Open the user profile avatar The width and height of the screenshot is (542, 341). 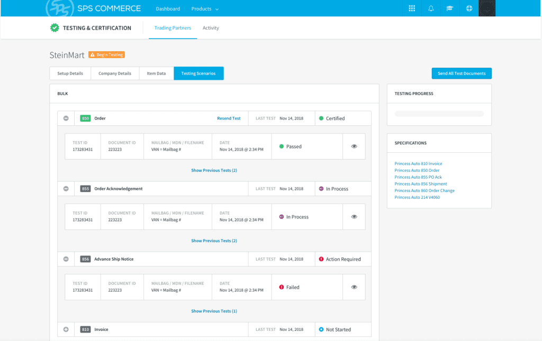click(487, 8)
